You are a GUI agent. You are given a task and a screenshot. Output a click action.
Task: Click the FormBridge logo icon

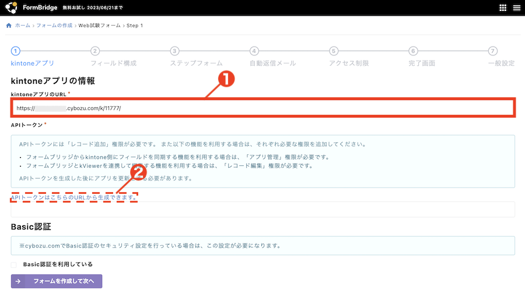coord(11,8)
